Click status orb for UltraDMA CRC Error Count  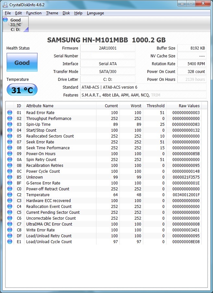tap(10, 224)
